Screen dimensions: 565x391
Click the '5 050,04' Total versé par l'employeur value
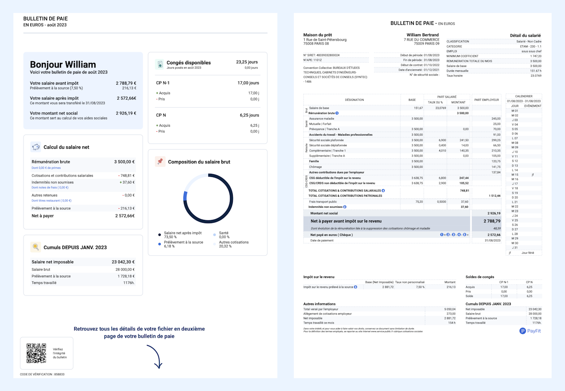coord(450,309)
